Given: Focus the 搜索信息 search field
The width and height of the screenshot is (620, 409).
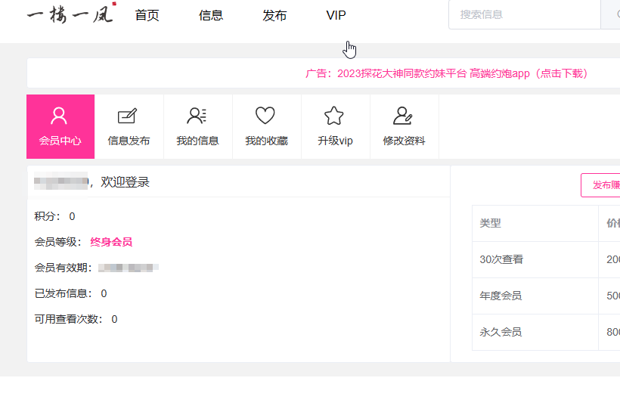Looking at the screenshot, I should 524,14.
